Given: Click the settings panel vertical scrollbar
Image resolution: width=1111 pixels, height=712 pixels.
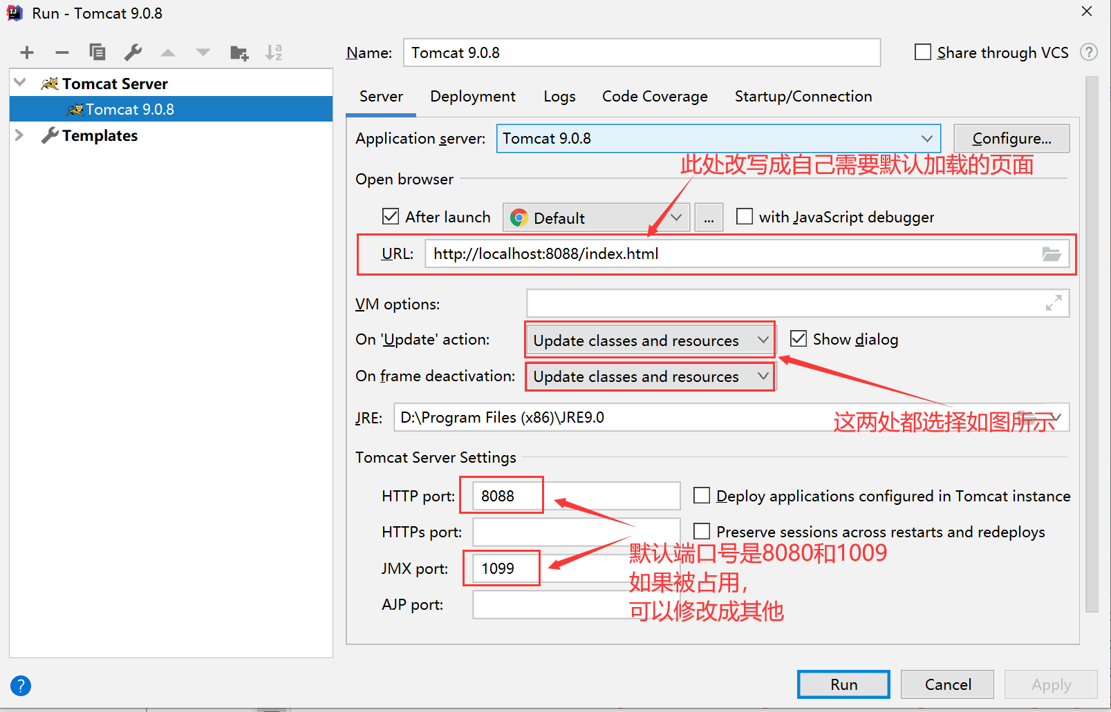Looking at the screenshot, I should (x=1092, y=344).
